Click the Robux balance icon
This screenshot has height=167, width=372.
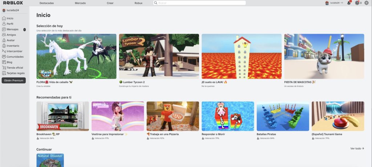[357, 3]
